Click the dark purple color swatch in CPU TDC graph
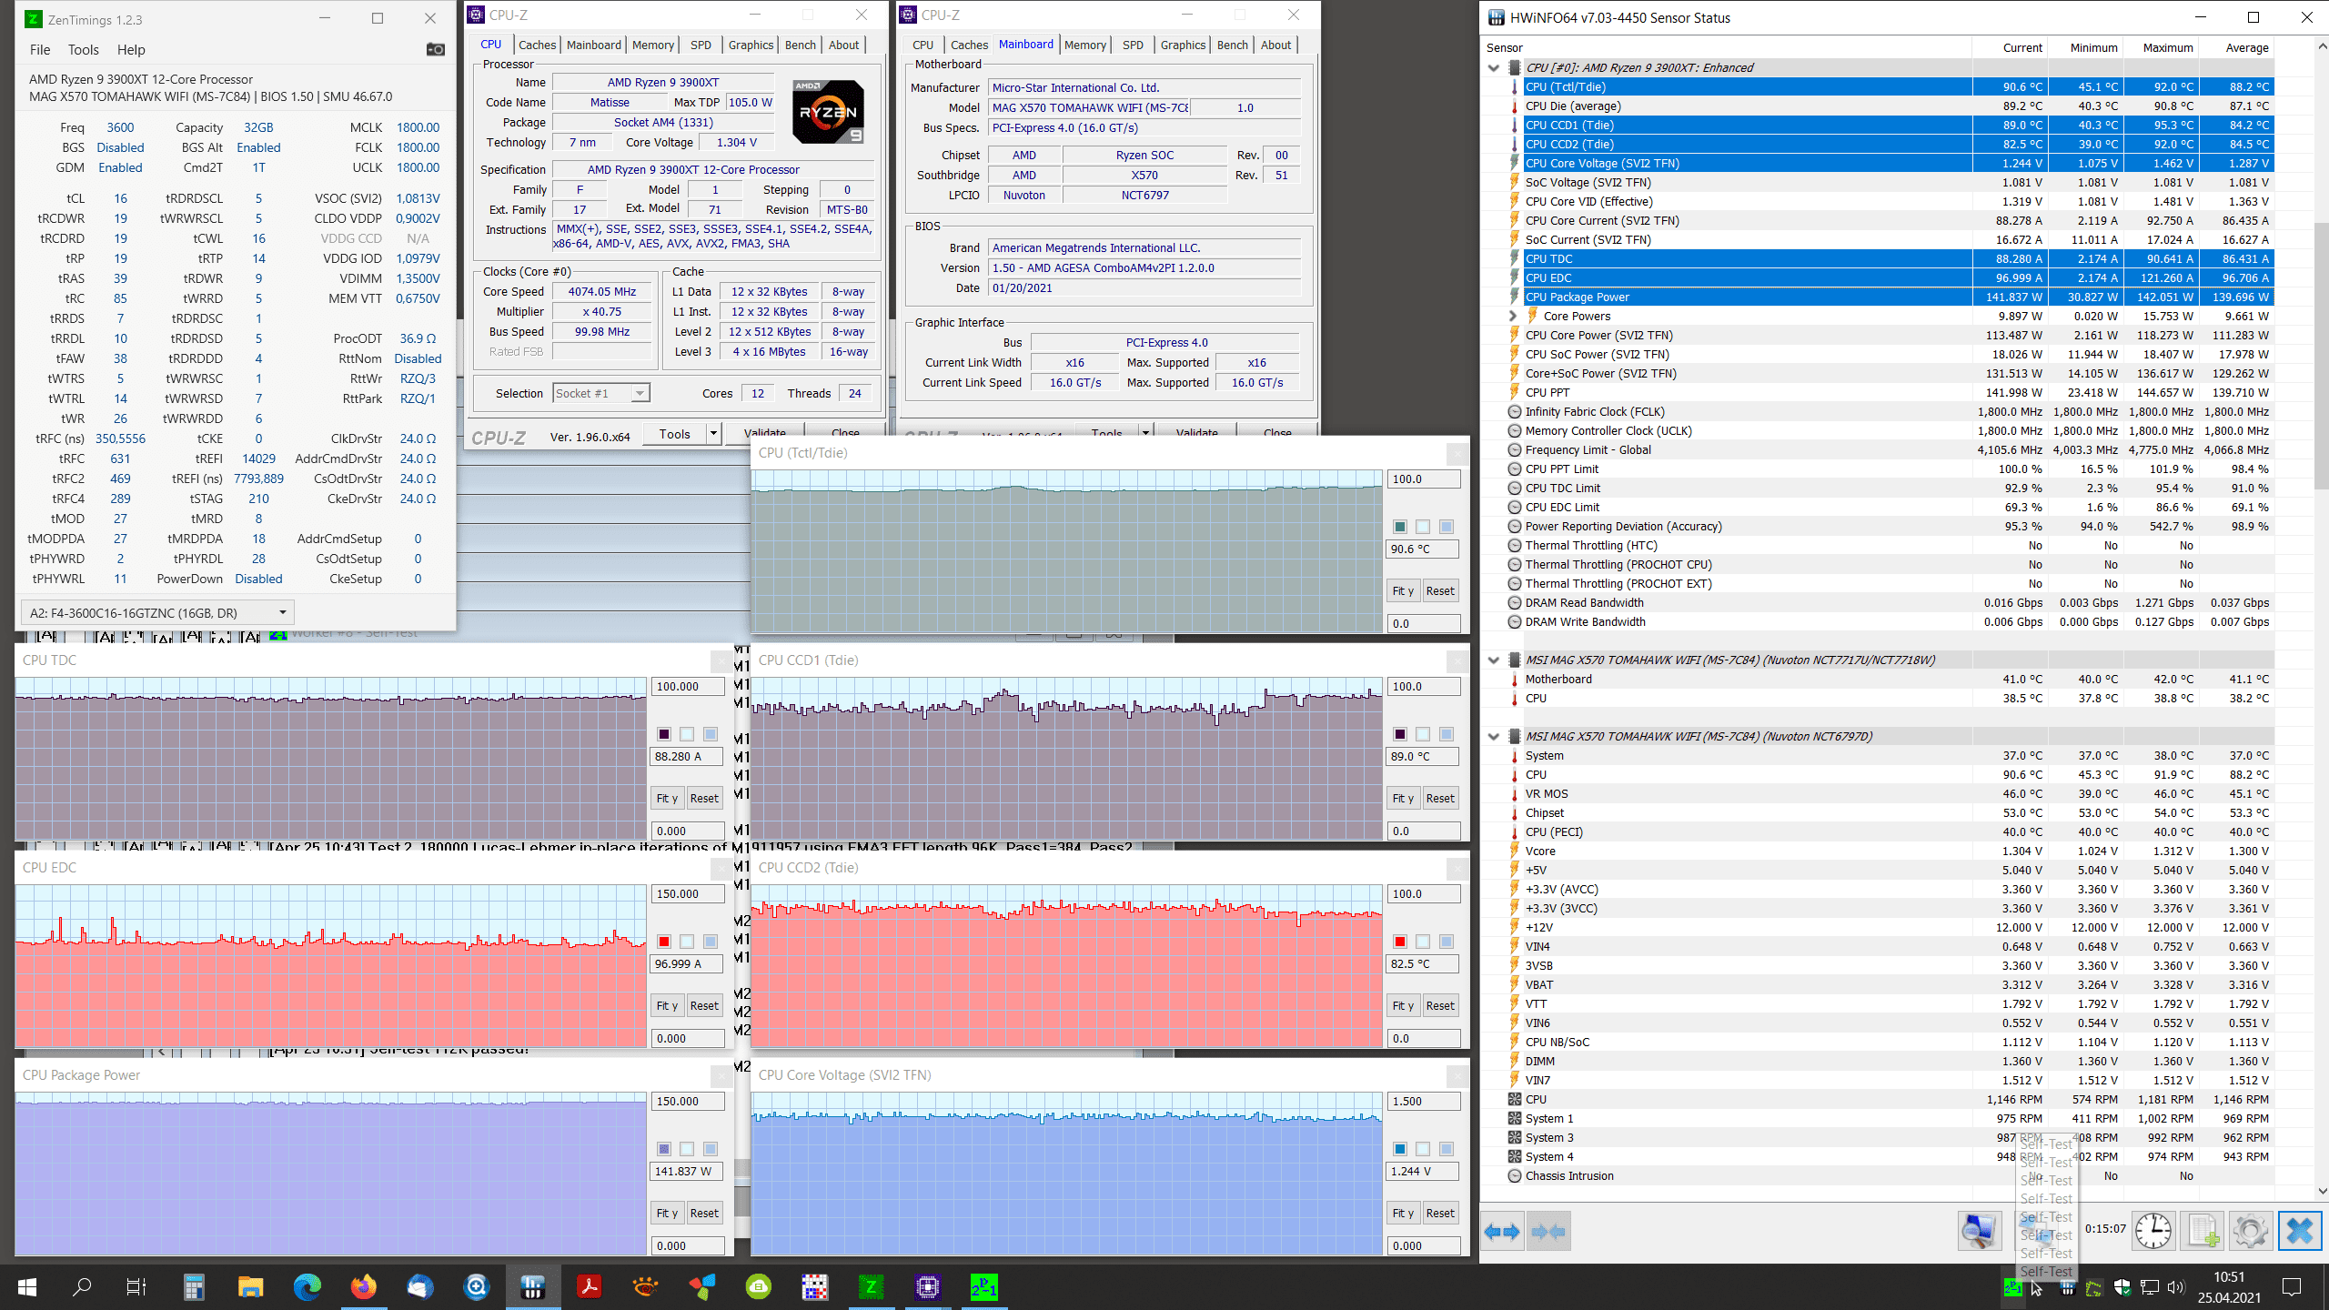The width and height of the screenshot is (2329, 1310). pos(664,734)
